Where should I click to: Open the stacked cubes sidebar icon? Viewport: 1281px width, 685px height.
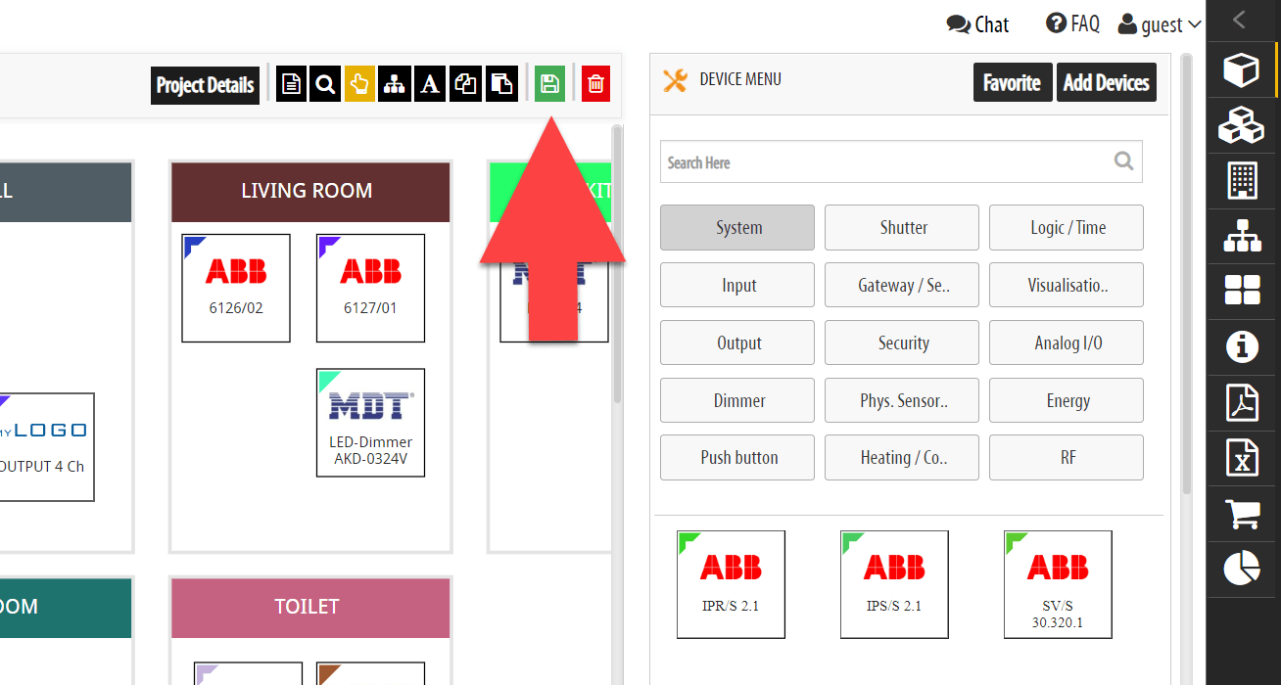pyautogui.click(x=1242, y=124)
